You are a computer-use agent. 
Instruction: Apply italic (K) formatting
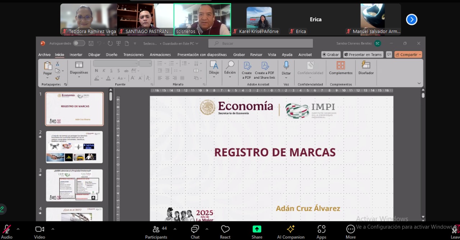click(x=103, y=71)
